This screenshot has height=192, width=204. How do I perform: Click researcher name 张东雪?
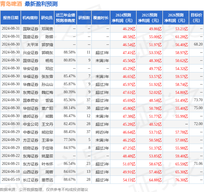[x=47, y=77]
